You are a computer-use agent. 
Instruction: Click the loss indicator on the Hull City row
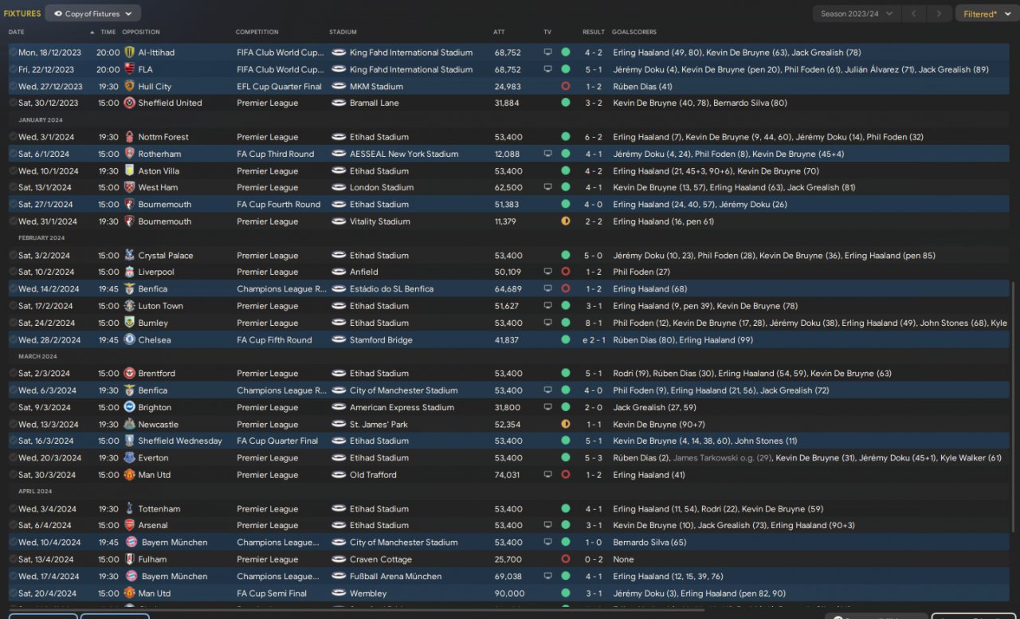click(x=566, y=86)
